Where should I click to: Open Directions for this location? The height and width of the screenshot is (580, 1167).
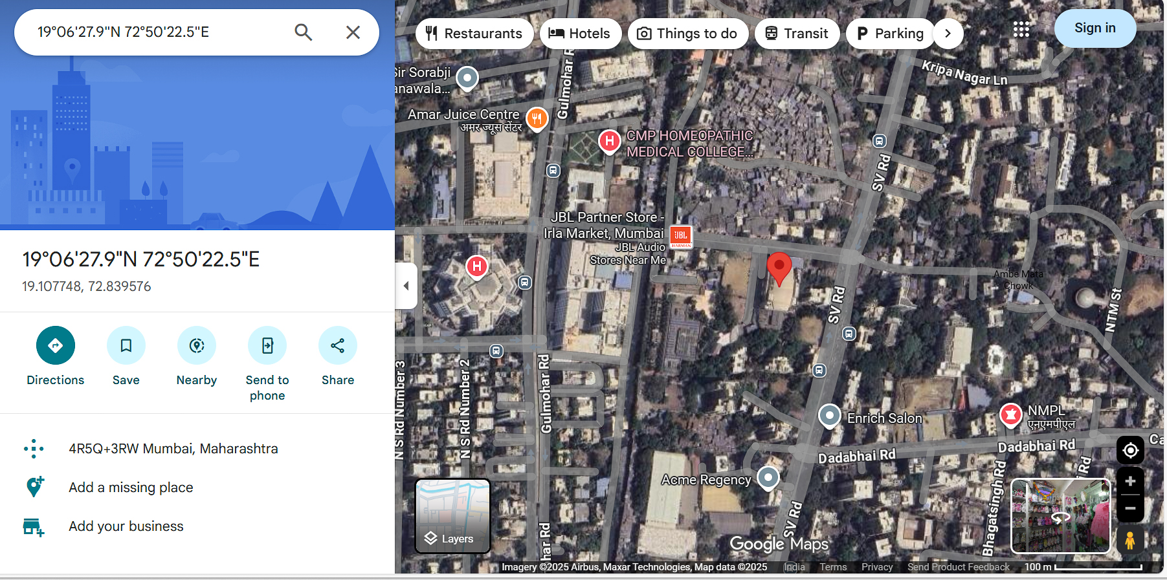point(56,356)
